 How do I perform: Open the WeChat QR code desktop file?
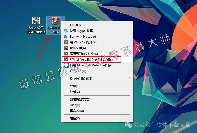click(x=36, y=20)
